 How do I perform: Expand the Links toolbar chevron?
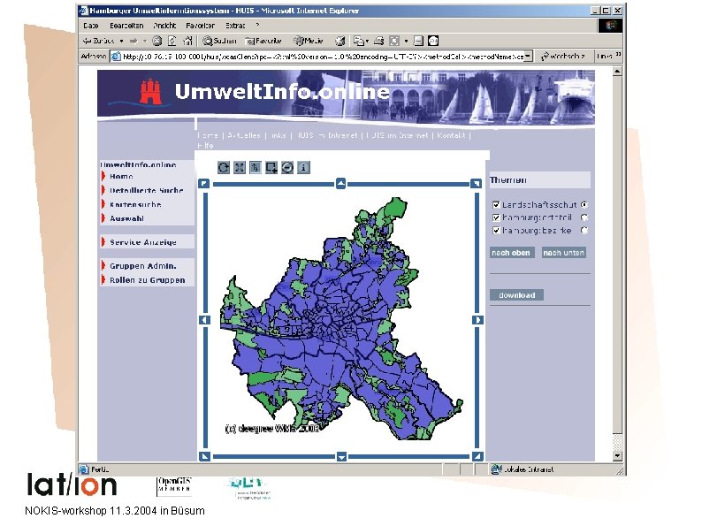click(x=618, y=55)
